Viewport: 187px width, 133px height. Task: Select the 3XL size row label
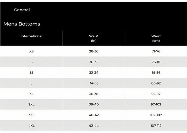click(x=31, y=115)
